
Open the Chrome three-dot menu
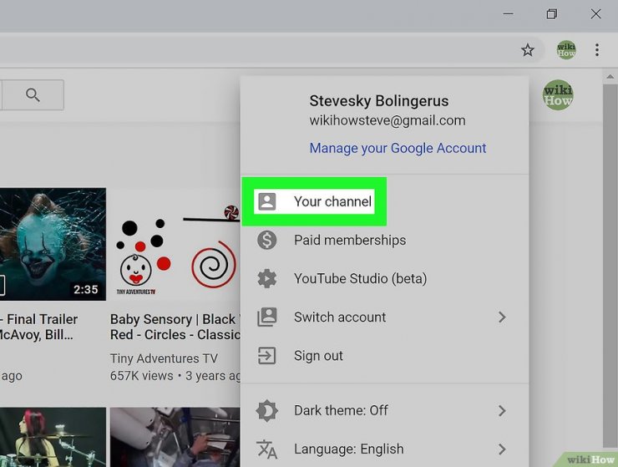[x=597, y=50]
